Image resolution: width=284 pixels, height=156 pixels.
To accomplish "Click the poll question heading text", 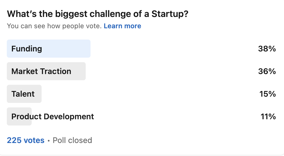I will [x=97, y=14].
